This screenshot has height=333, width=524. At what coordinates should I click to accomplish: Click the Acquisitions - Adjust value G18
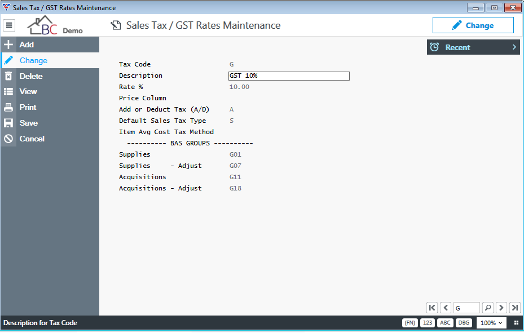click(x=235, y=188)
